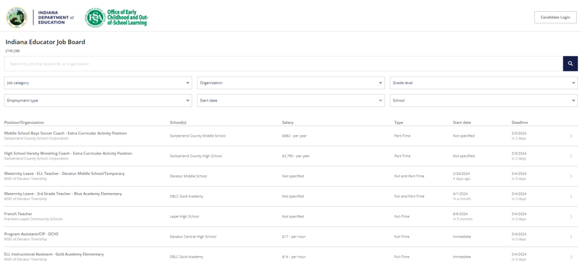Open the Middle School Boys Soccer Coach posting

(x=65, y=133)
